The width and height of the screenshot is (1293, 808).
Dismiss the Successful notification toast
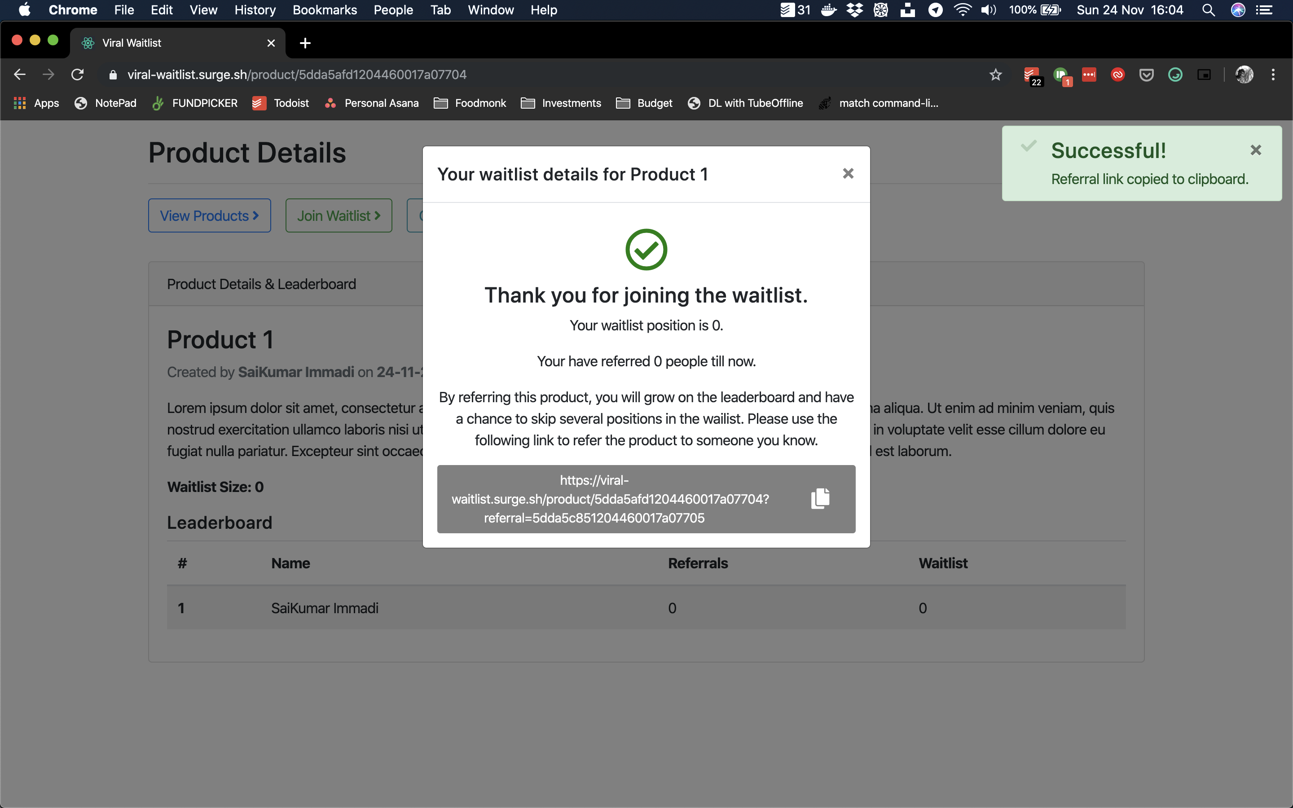coord(1256,150)
